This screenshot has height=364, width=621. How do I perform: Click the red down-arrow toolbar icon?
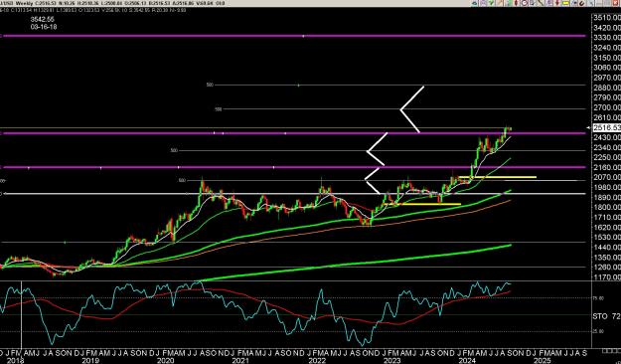(x=557, y=3)
